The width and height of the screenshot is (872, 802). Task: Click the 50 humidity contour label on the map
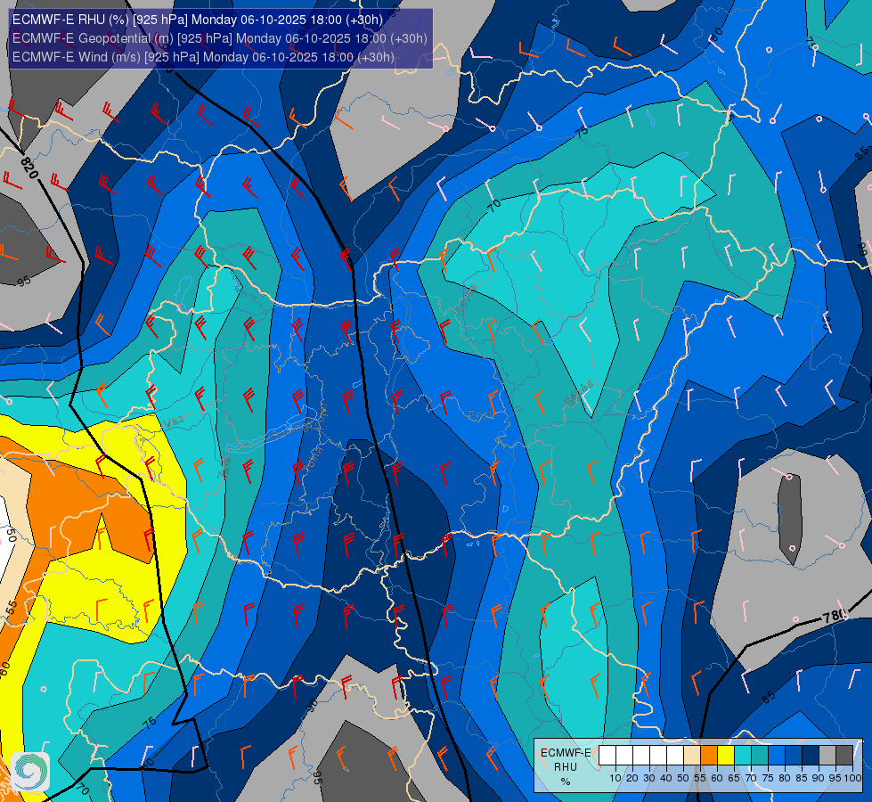11,536
